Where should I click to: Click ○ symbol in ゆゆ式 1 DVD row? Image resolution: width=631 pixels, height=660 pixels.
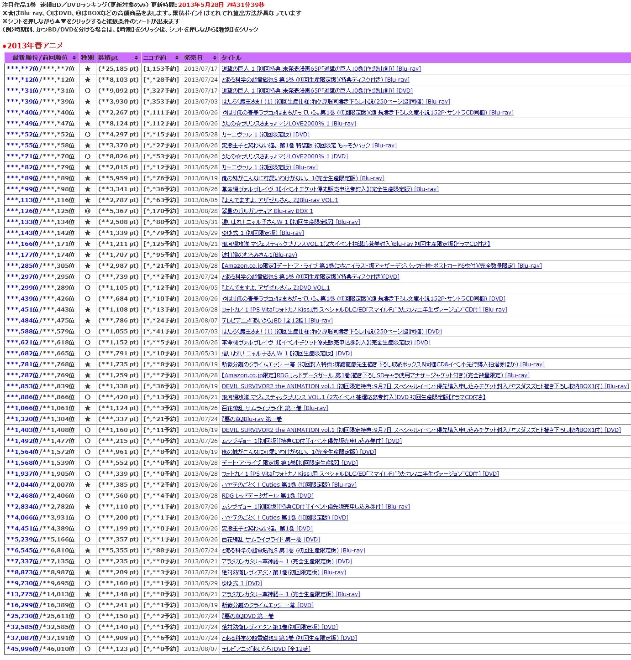pyautogui.click(x=88, y=583)
